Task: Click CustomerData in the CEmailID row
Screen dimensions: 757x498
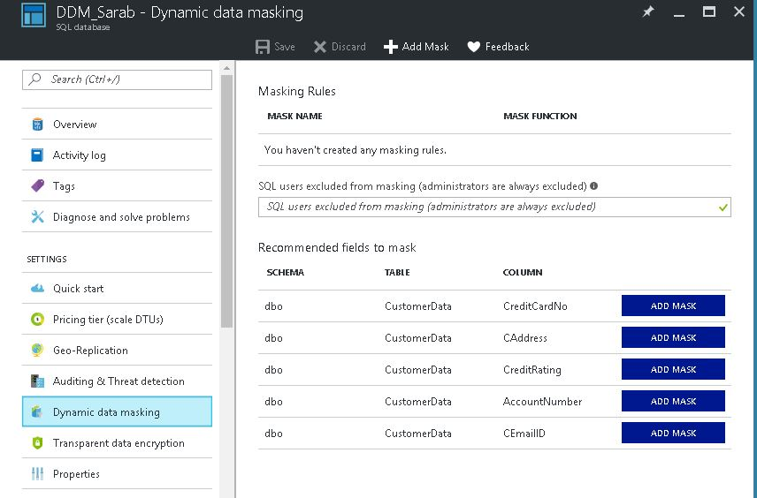Action: (418, 434)
